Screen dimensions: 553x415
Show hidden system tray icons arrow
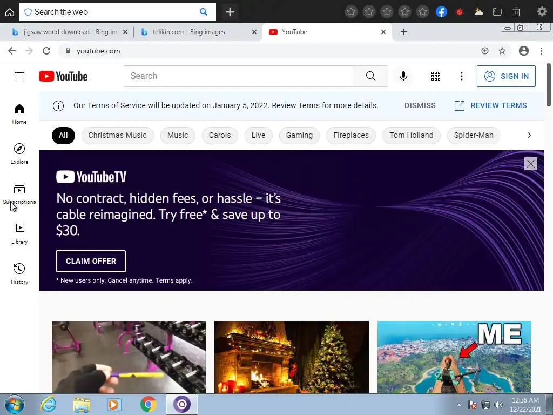pyautogui.click(x=459, y=405)
